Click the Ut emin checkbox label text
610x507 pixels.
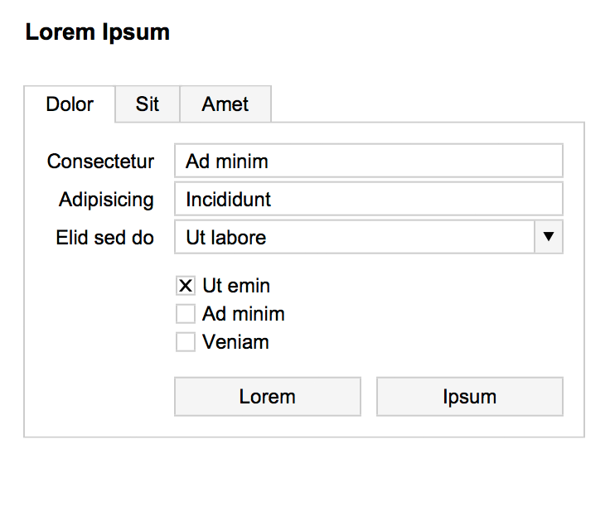pyautogui.click(x=236, y=287)
